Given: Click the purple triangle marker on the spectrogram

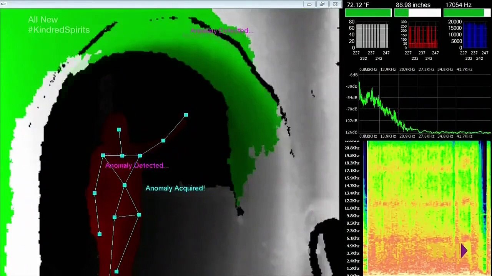Looking at the screenshot, I should (x=464, y=251).
